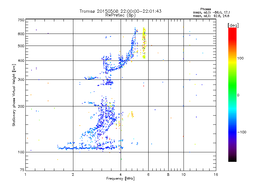Click the x-axis tick label '2'
The height and width of the screenshot is (190, 254).
coord(73,174)
